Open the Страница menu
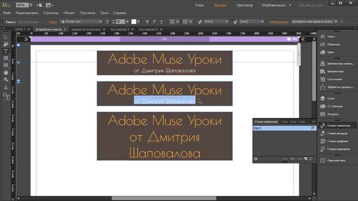The width and height of the screenshot is (358, 201). click(x=51, y=13)
